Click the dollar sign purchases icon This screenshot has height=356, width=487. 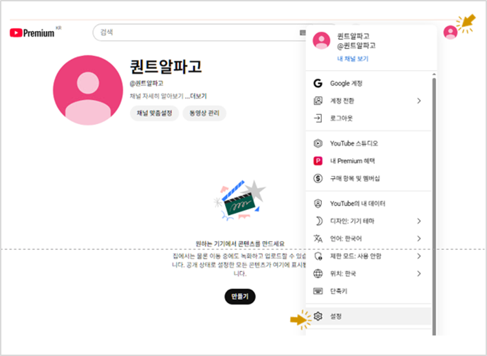(x=318, y=178)
